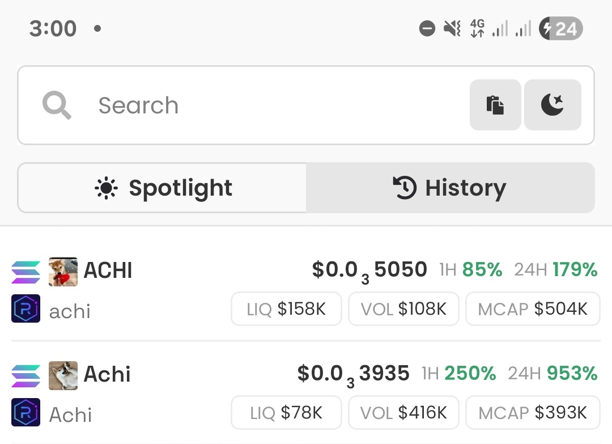Image resolution: width=612 pixels, height=444 pixels.
Task: Tap the LIQ $78K chip
Action: (287, 413)
